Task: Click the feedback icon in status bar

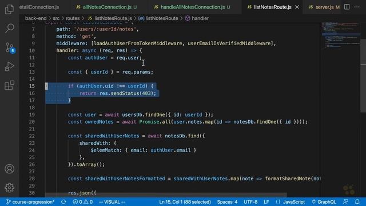Action: (345, 202)
